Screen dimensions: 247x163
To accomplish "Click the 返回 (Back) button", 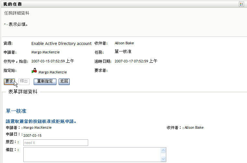I will [x=64, y=81].
